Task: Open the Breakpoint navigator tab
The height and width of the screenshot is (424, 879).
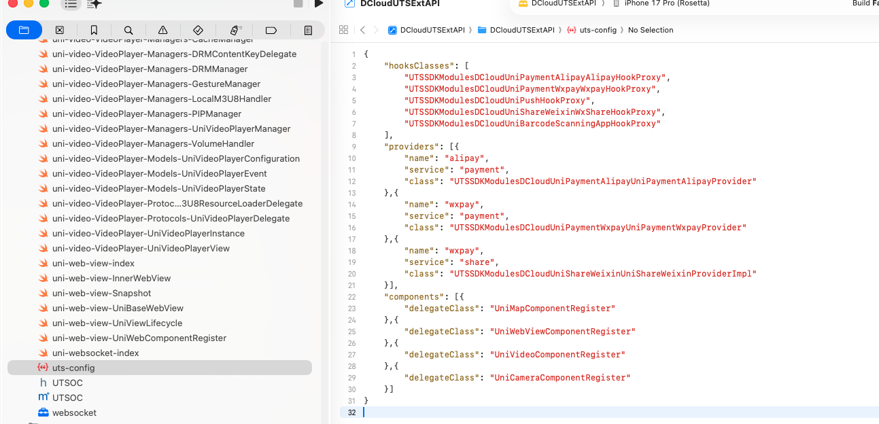Action: click(271, 30)
